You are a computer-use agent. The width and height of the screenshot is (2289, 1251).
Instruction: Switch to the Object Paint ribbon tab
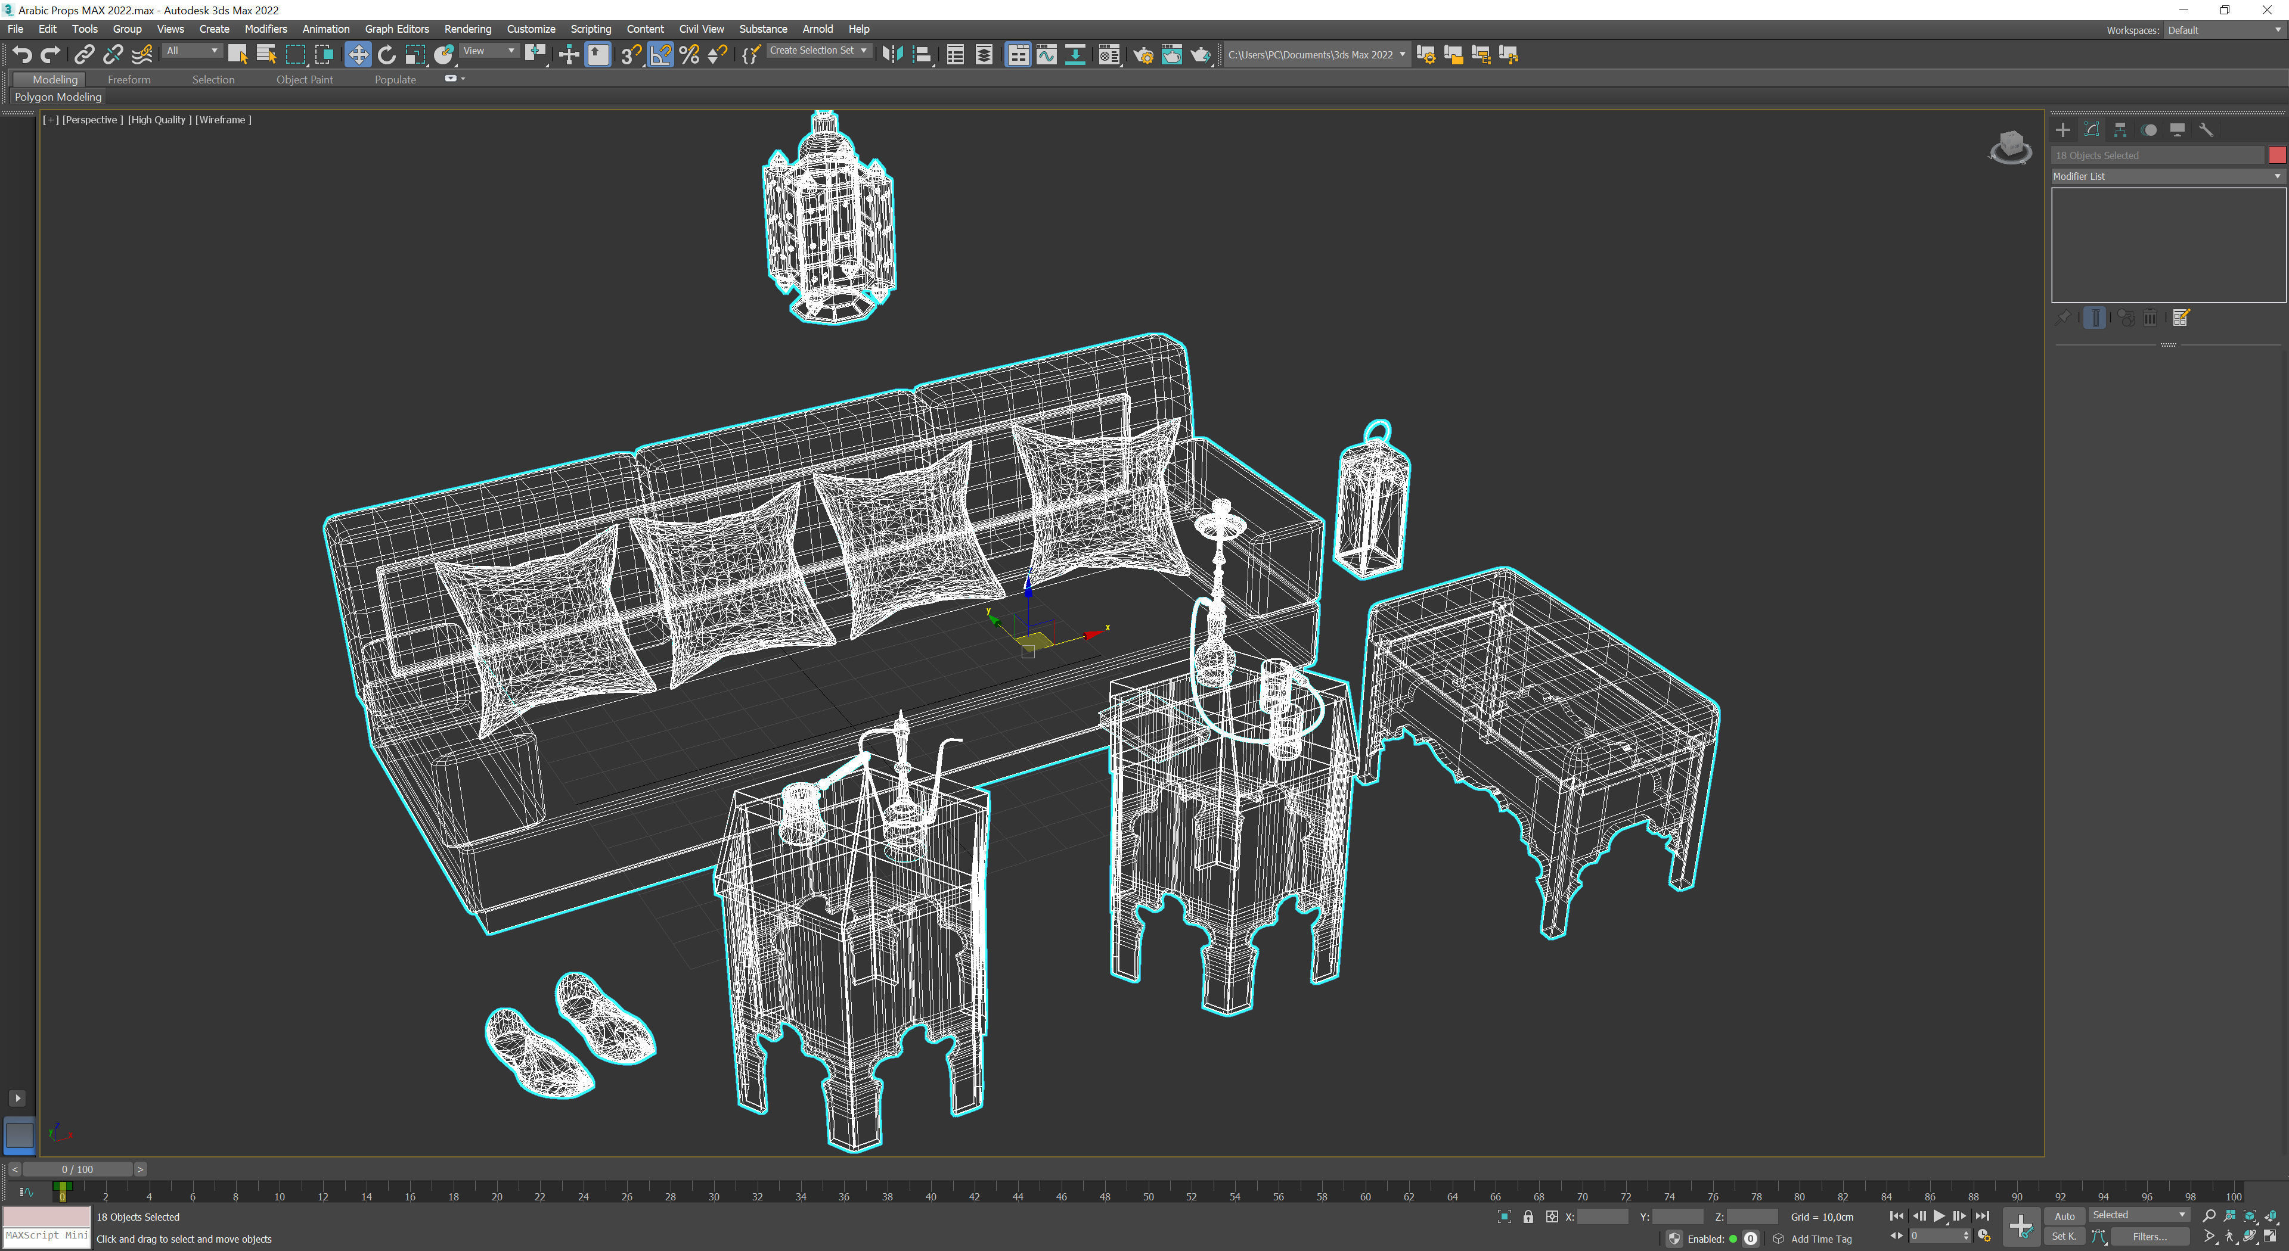pyautogui.click(x=305, y=79)
